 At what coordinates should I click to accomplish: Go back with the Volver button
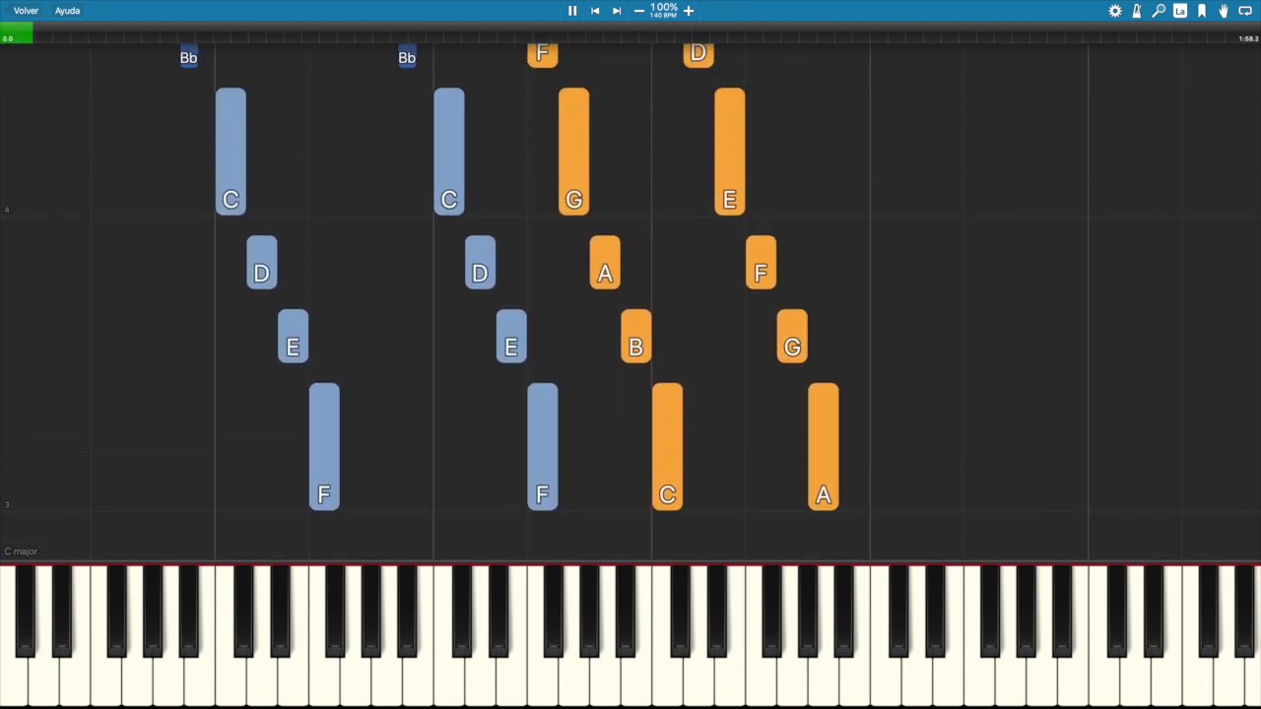point(26,11)
